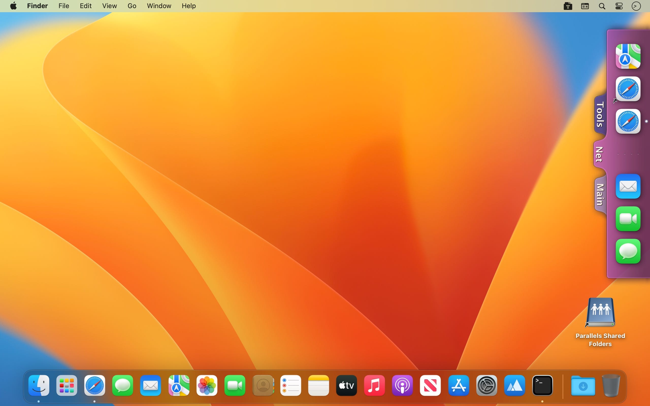Click the Safari icon with running dot in the side panel
Image resolution: width=650 pixels, height=406 pixels.
[628, 121]
